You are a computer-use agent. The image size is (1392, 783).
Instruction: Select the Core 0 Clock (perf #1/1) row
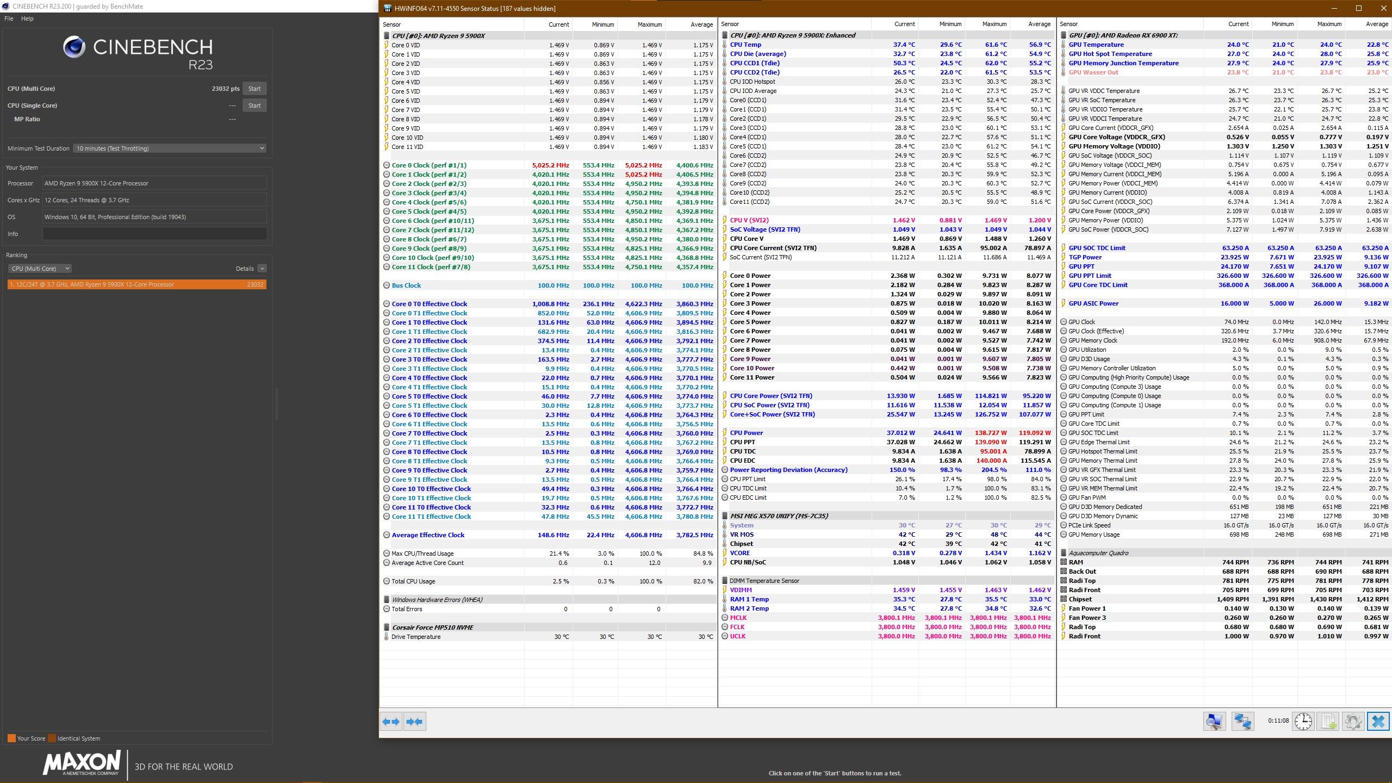pos(548,165)
